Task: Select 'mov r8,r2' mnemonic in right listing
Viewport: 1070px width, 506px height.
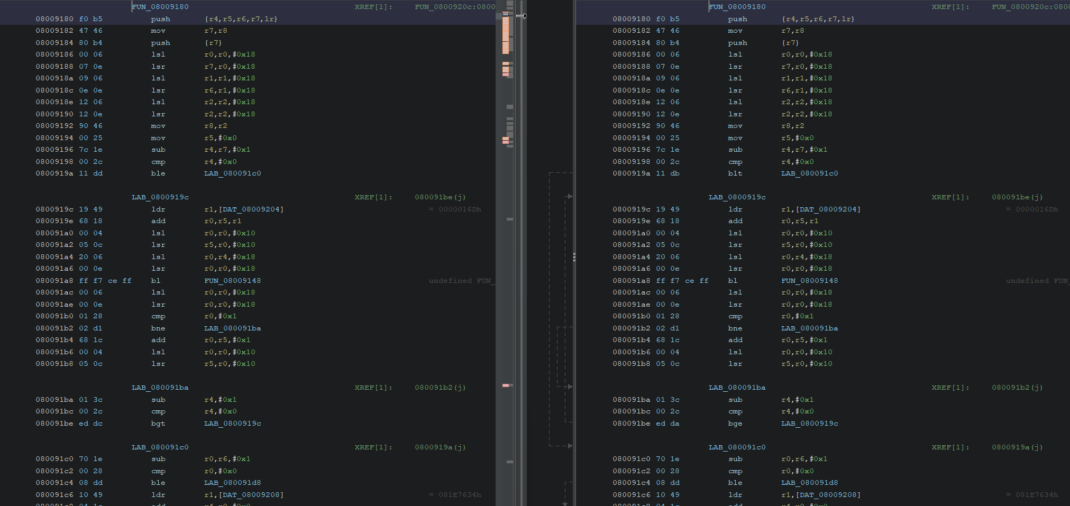Action: pos(735,126)
